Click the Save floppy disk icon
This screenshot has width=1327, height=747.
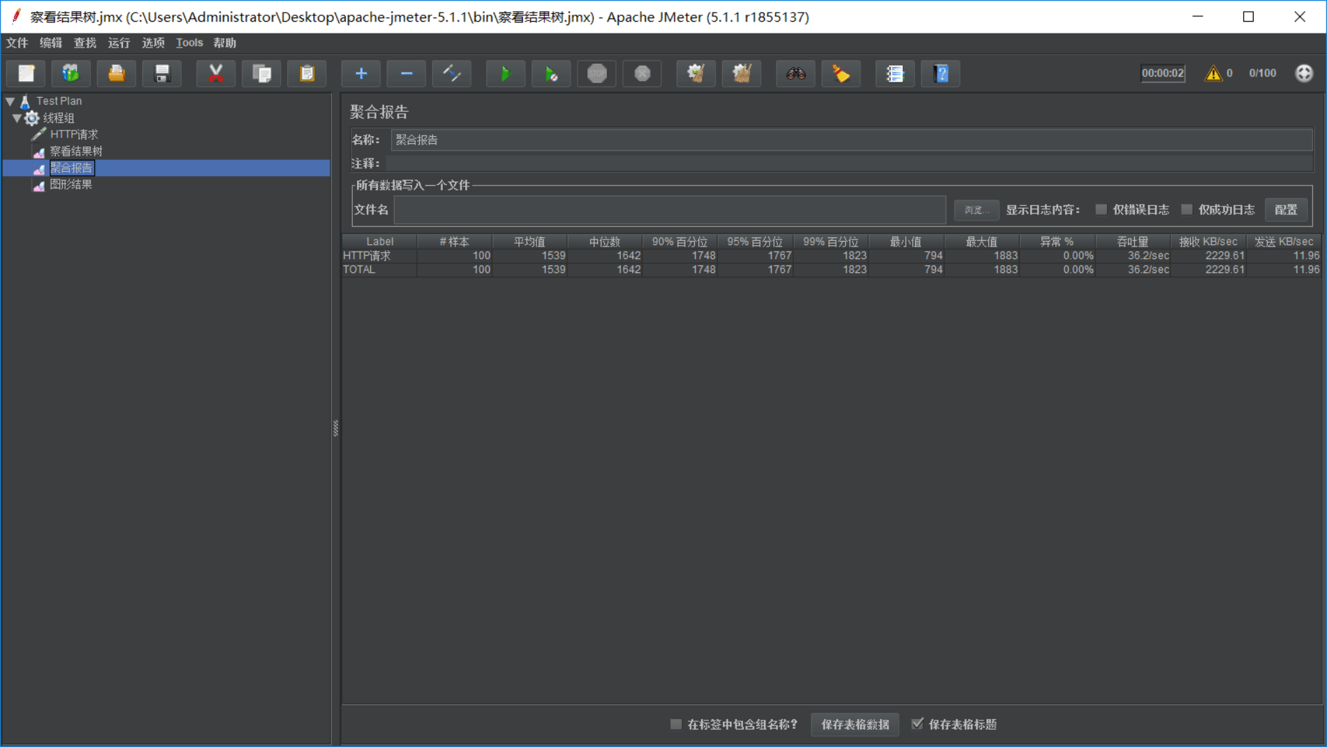click(x=162, y=73)
